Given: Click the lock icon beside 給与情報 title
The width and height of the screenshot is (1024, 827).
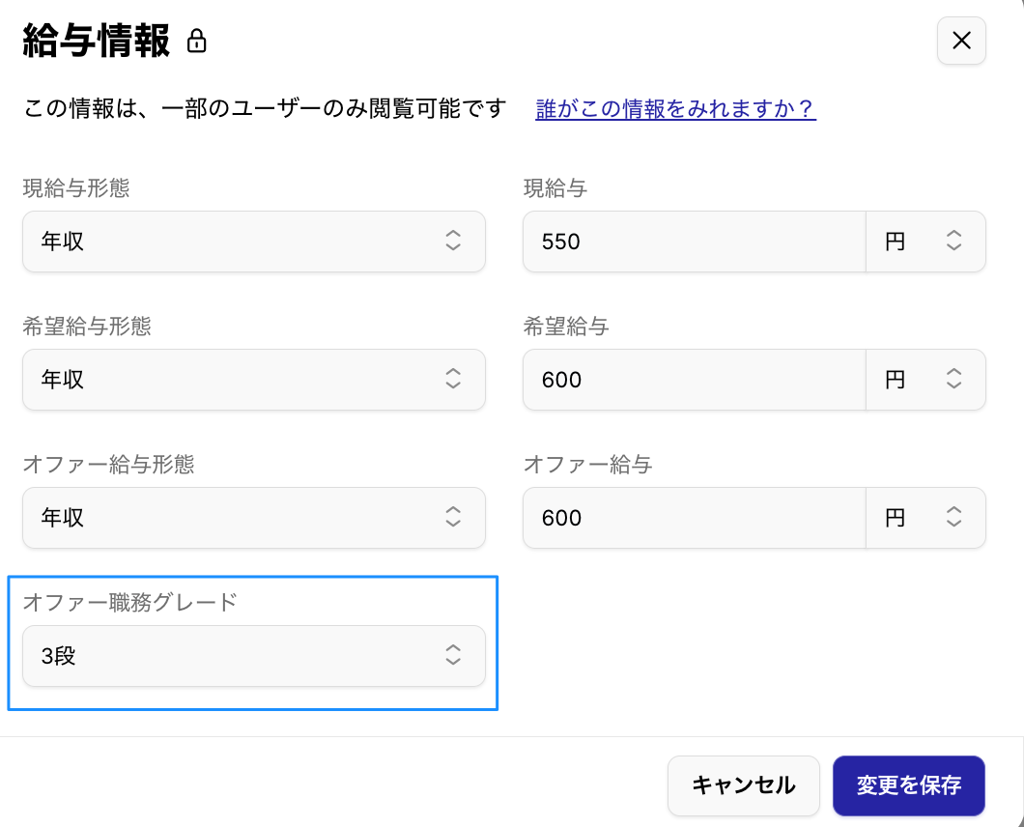Looking at the screenshot, I should [197, 42].
